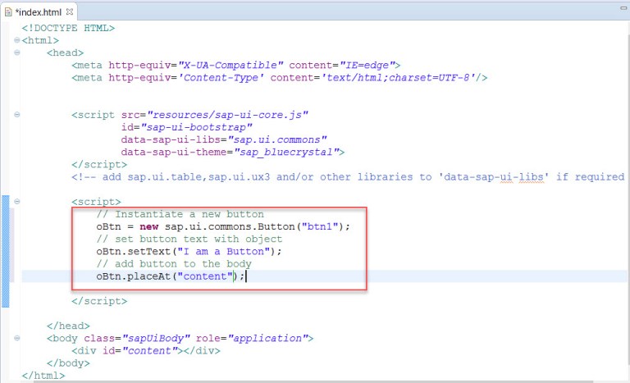Image resolution: width=630 pixels, height=383 pixels.
Task: Collapse the <body> element fold
Action: [x=17, y=338]
